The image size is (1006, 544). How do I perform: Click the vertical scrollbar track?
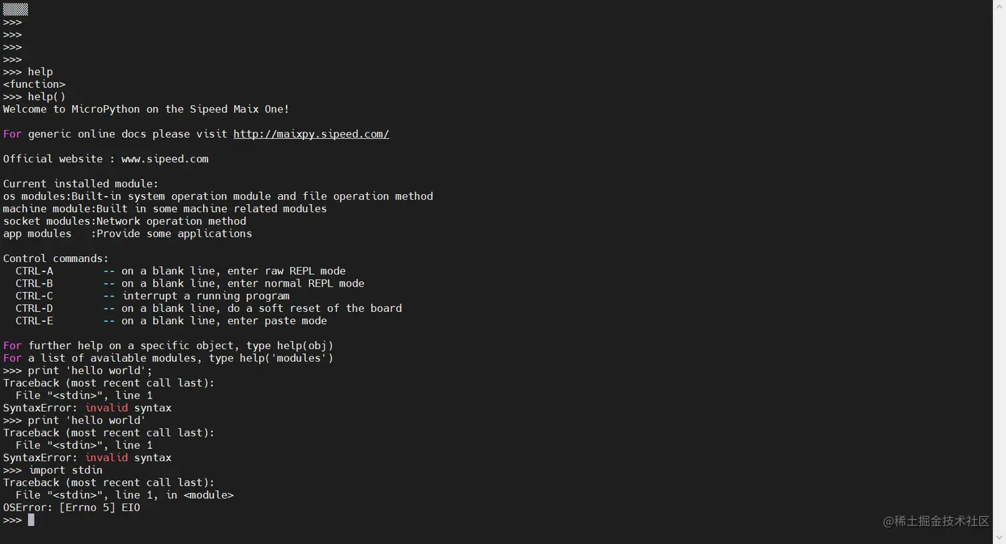point(999,266)
